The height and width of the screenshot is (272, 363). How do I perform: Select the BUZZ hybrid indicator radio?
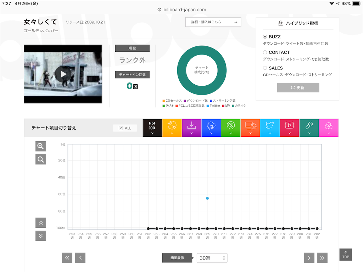(265, 36)
